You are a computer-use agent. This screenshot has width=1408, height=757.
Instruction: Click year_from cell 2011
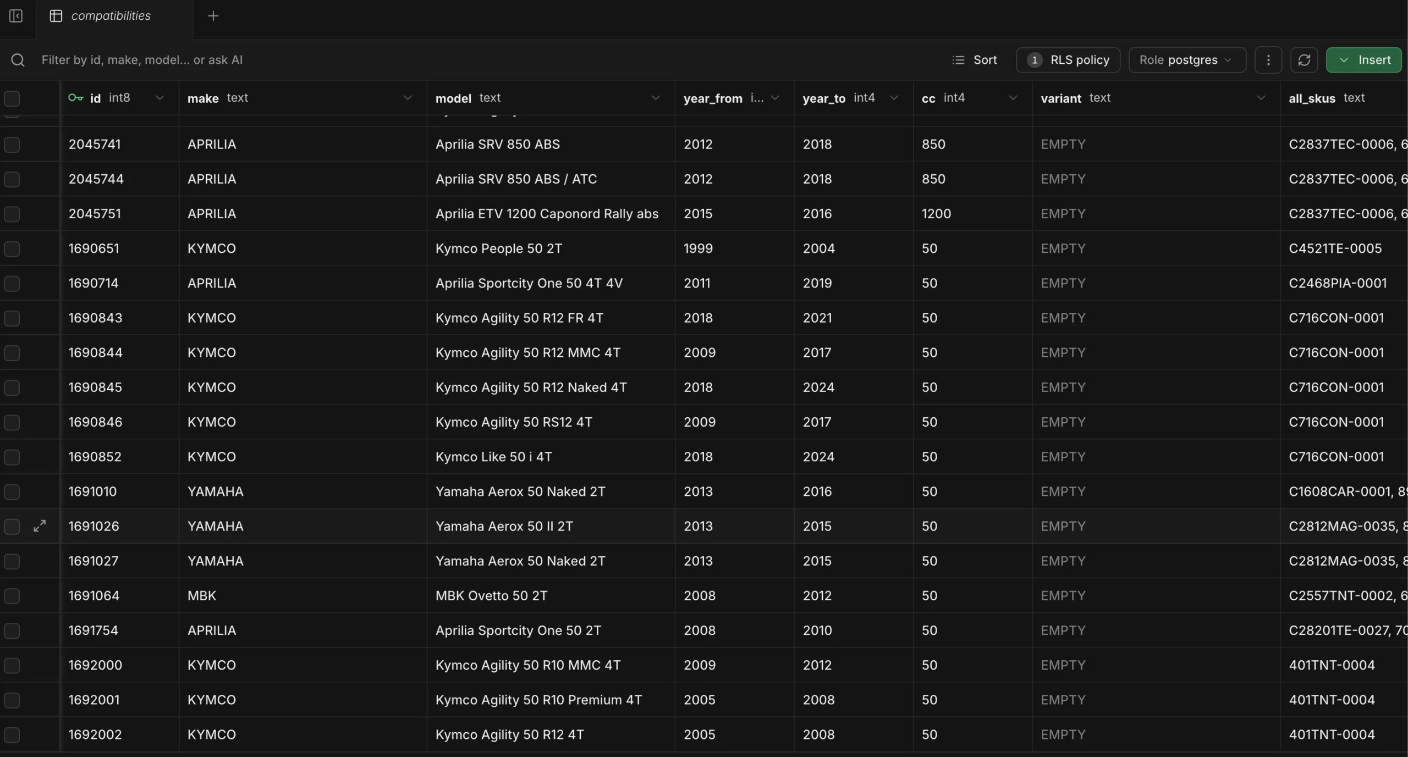[735, 283]
